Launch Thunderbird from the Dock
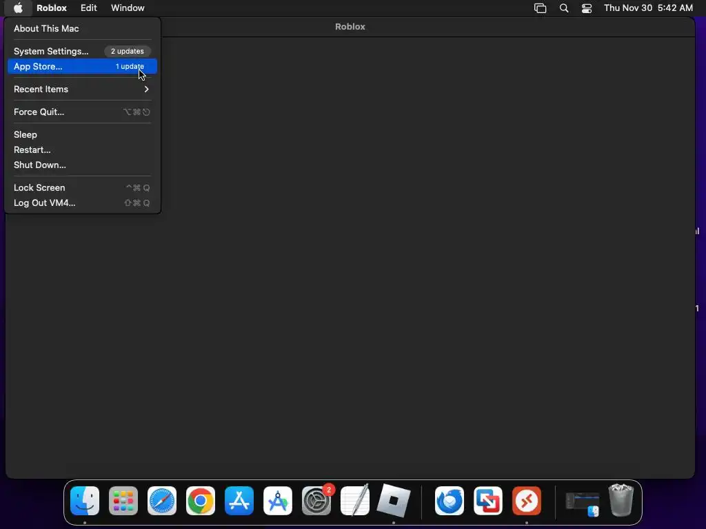This screenshot has width=706, height=529. [x=450, y=501]
